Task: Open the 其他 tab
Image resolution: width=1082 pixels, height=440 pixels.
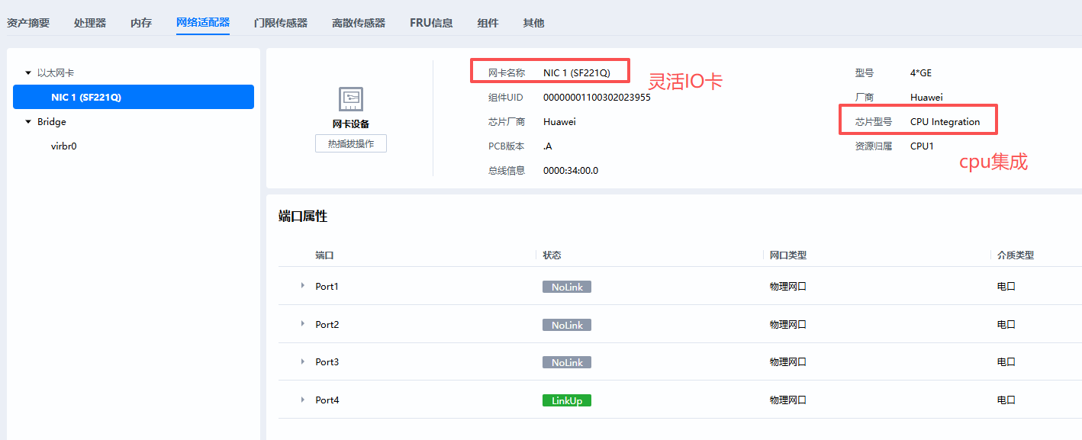Action: tap(533, 23)
